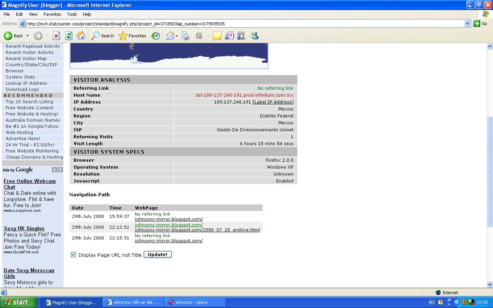Open the View menu

tap(33, 14)
